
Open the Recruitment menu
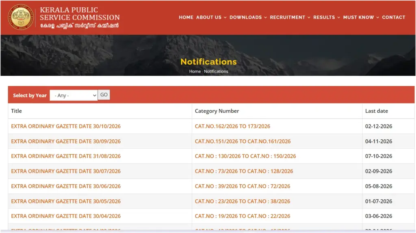(x=288, y=17)
